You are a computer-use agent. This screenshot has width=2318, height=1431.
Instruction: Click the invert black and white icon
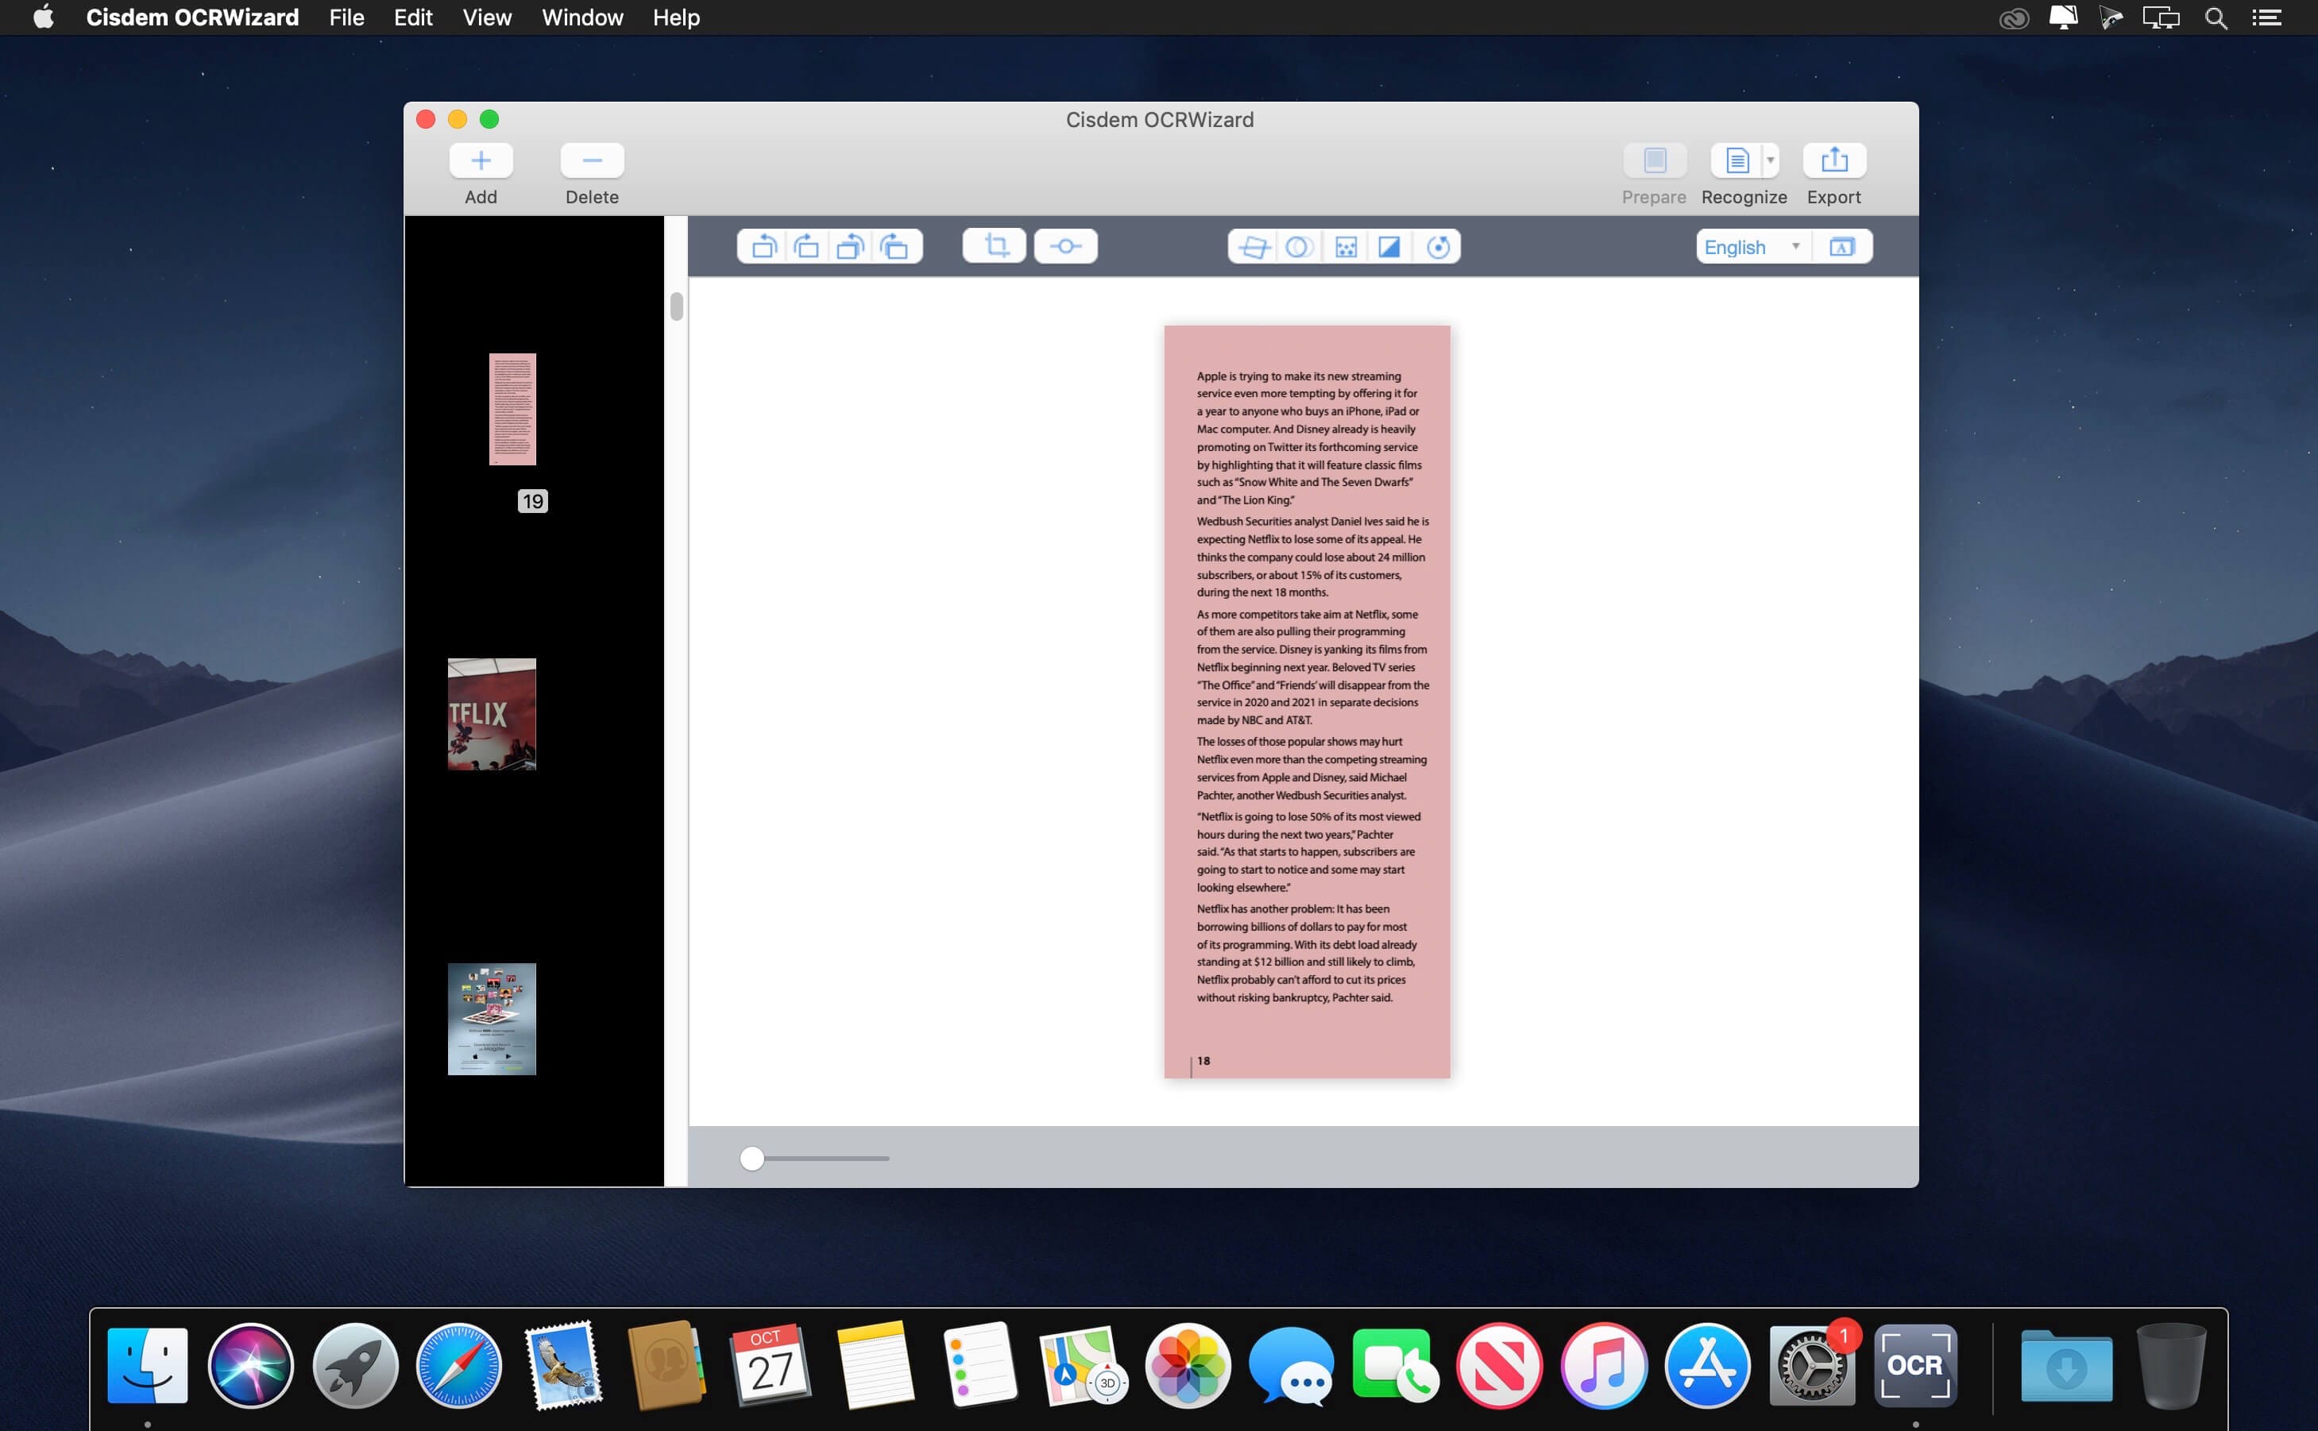click(1389, 247)
